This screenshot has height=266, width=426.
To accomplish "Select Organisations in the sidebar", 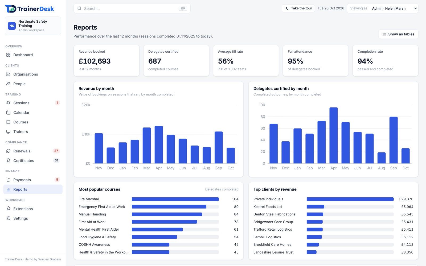I will tap(33, 74).
